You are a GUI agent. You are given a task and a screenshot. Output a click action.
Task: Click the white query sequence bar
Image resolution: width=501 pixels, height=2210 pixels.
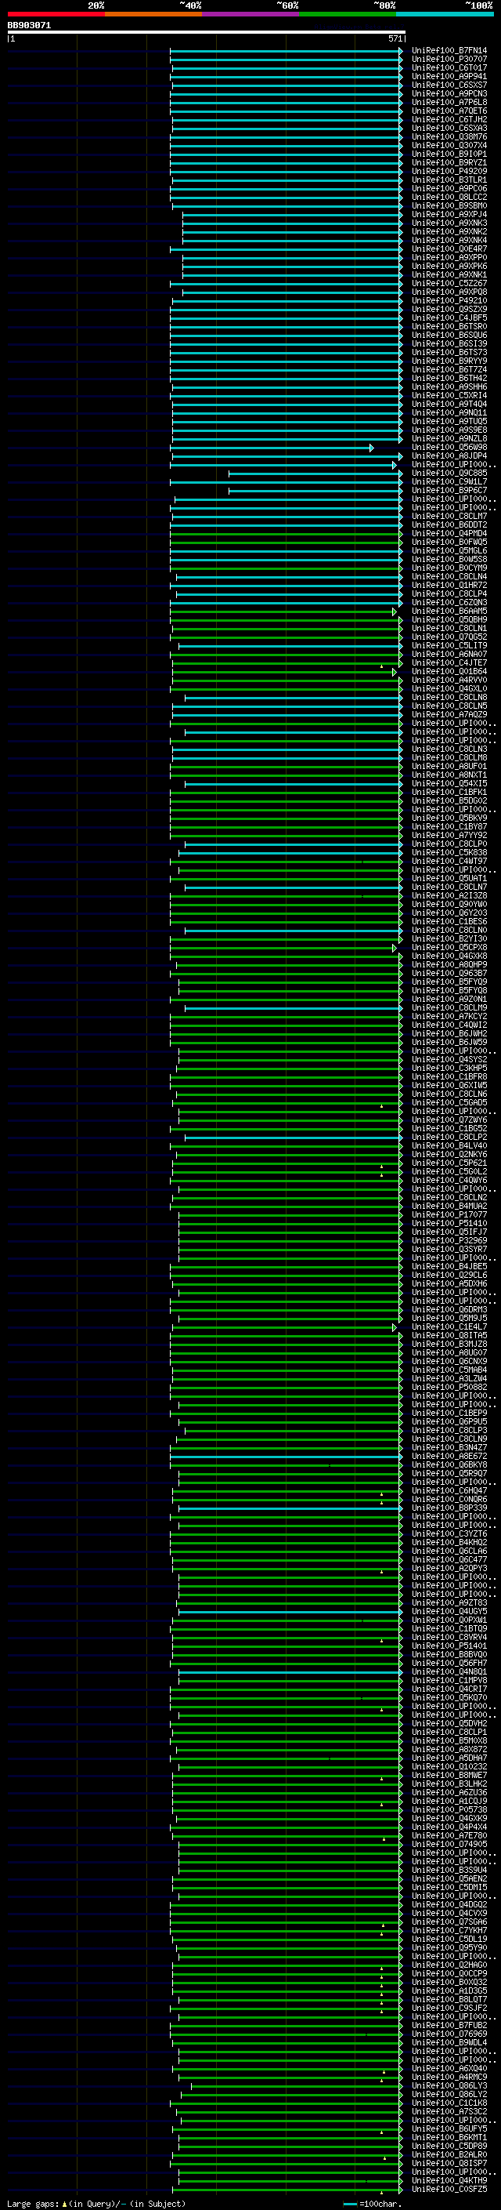pos(207,33)
